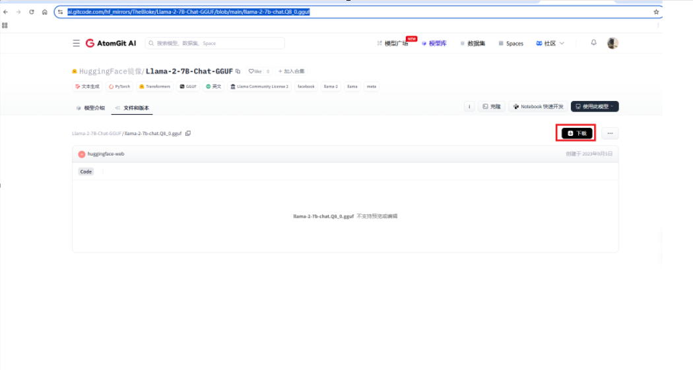Screen dimensions: 693x370
Task: Copy the file path llama-2-7b-chat.Q8_0.gguf
Action: 188,133
